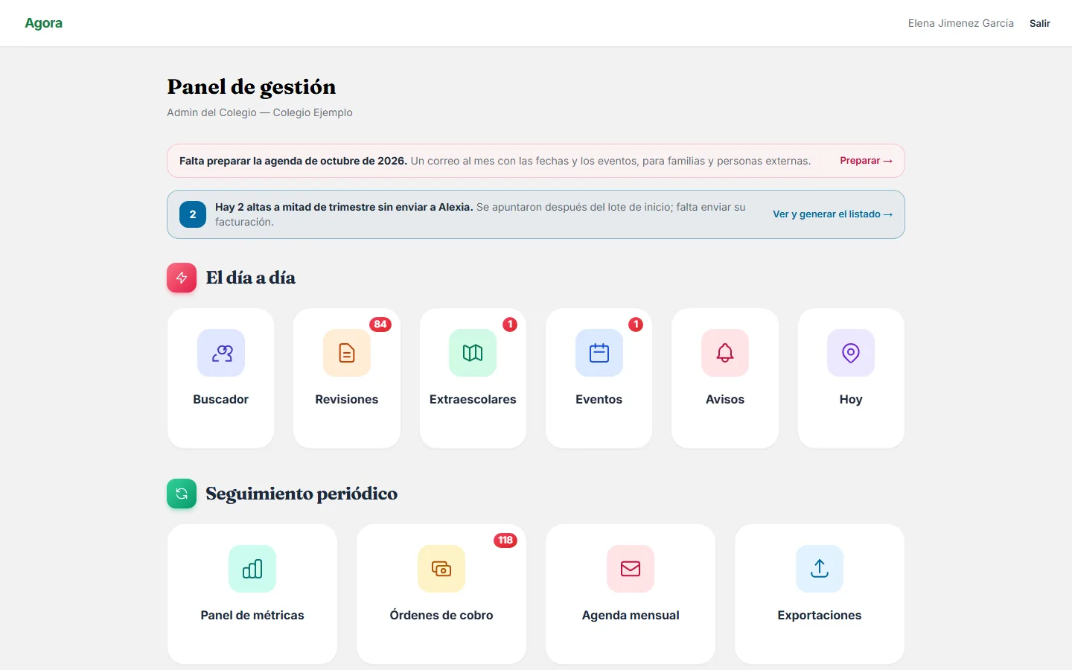The image size is (1072, 670).
Task: Click the Órdenes de cobro label
Action: click(x=441, y=616)
